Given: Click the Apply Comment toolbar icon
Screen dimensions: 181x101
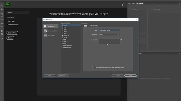Looking at the screenshot, I should [2, 31].
